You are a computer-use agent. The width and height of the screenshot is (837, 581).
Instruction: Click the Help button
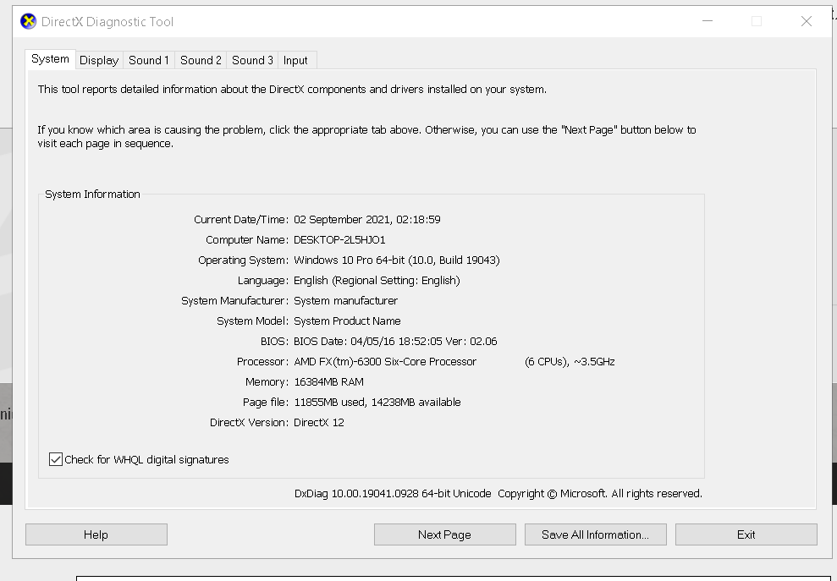pos(96,534)
